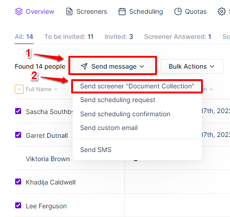Click the Screeners document icon
Viewport: 230px width, 217px height.
[x=69, y=11]
